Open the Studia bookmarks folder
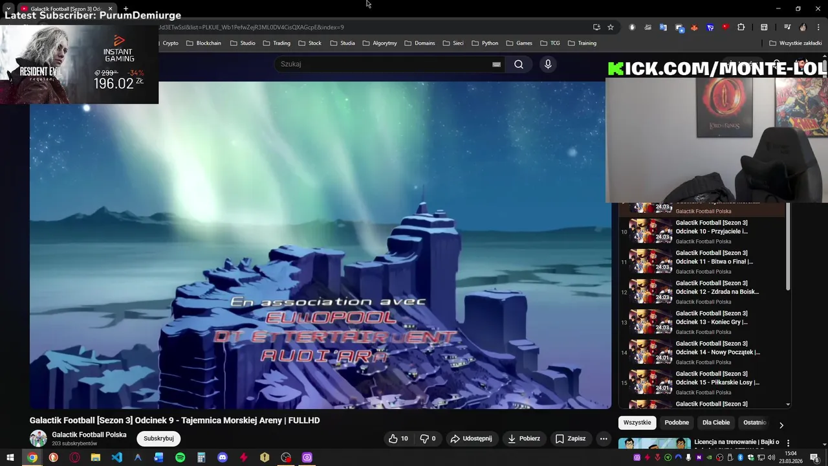The height and width of the screenshot is (466, 828). [342, 43]
